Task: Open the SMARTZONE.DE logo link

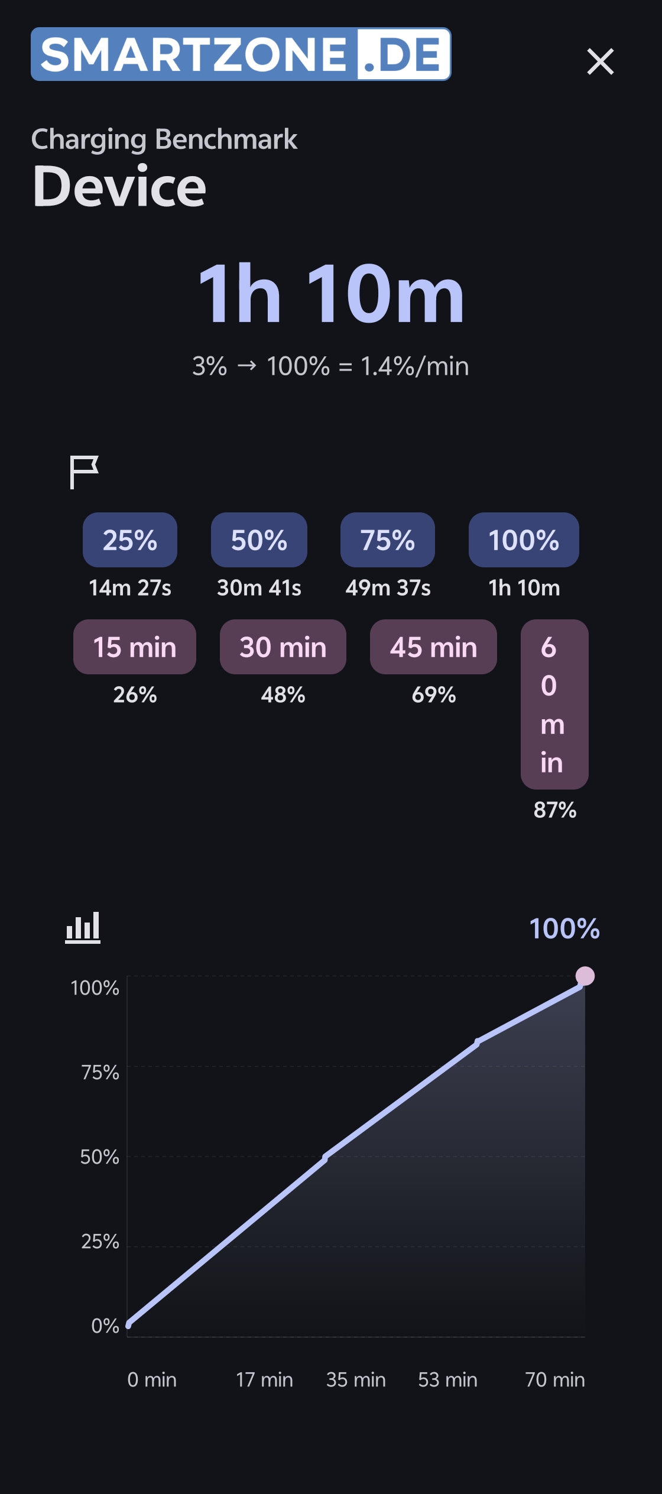Action: [x=241, y=54]
